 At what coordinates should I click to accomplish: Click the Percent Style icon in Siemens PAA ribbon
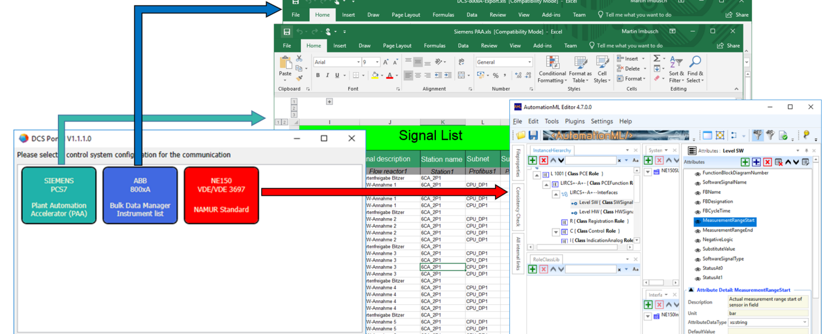tap(495, 76)
